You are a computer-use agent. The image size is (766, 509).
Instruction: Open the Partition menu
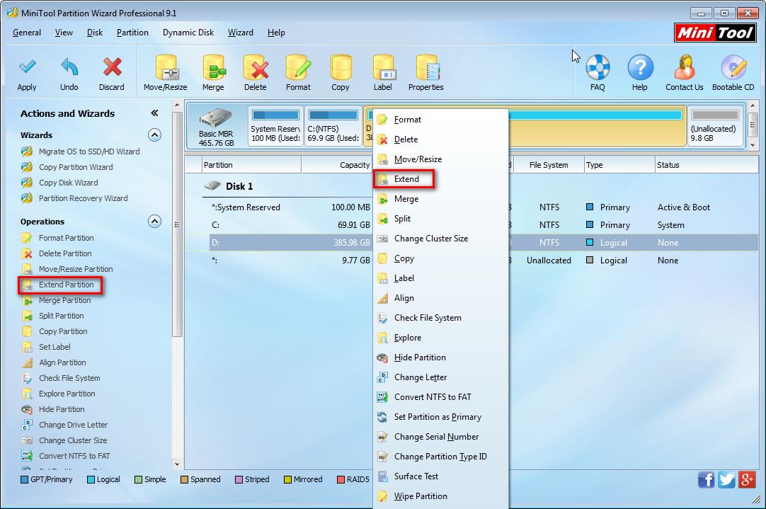coord(132,33)
